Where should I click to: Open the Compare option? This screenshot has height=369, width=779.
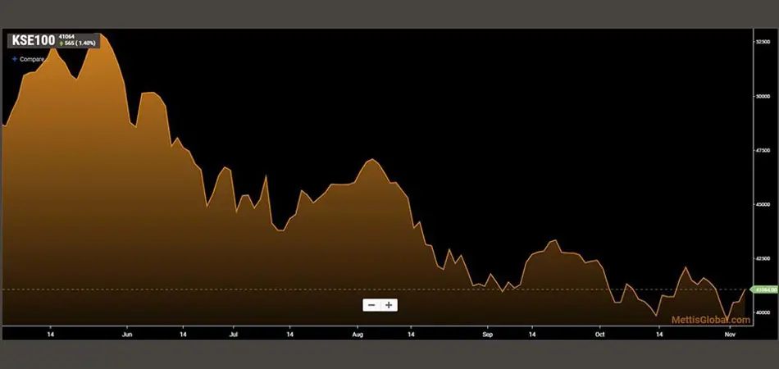pos(32,59)
